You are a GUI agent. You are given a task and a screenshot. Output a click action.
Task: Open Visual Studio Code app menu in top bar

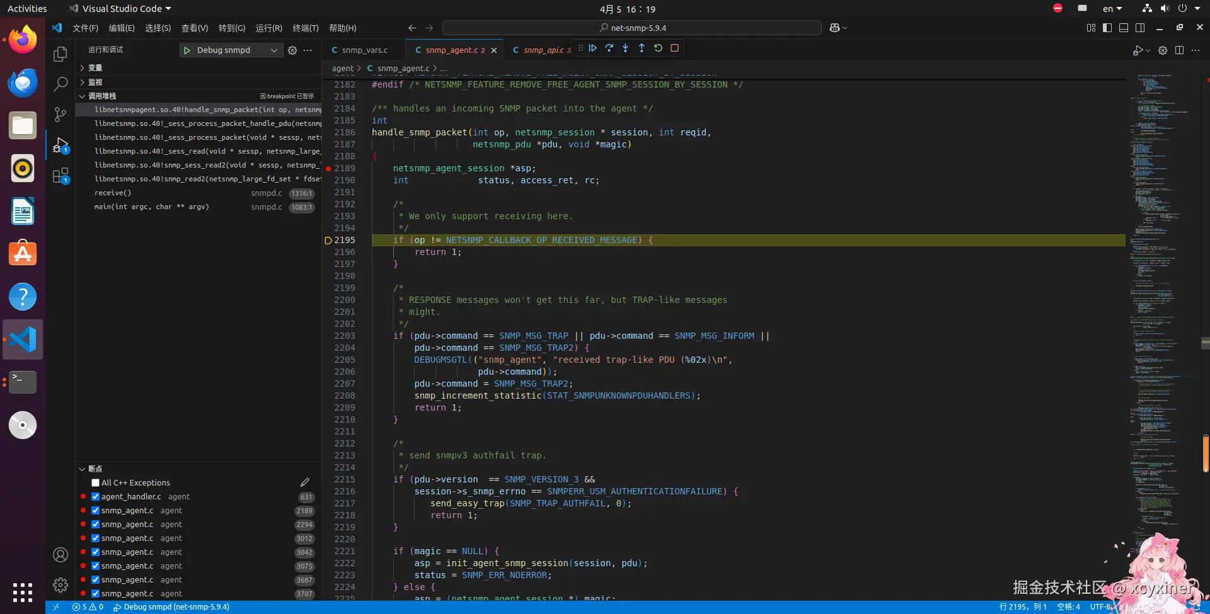(120, 9)
